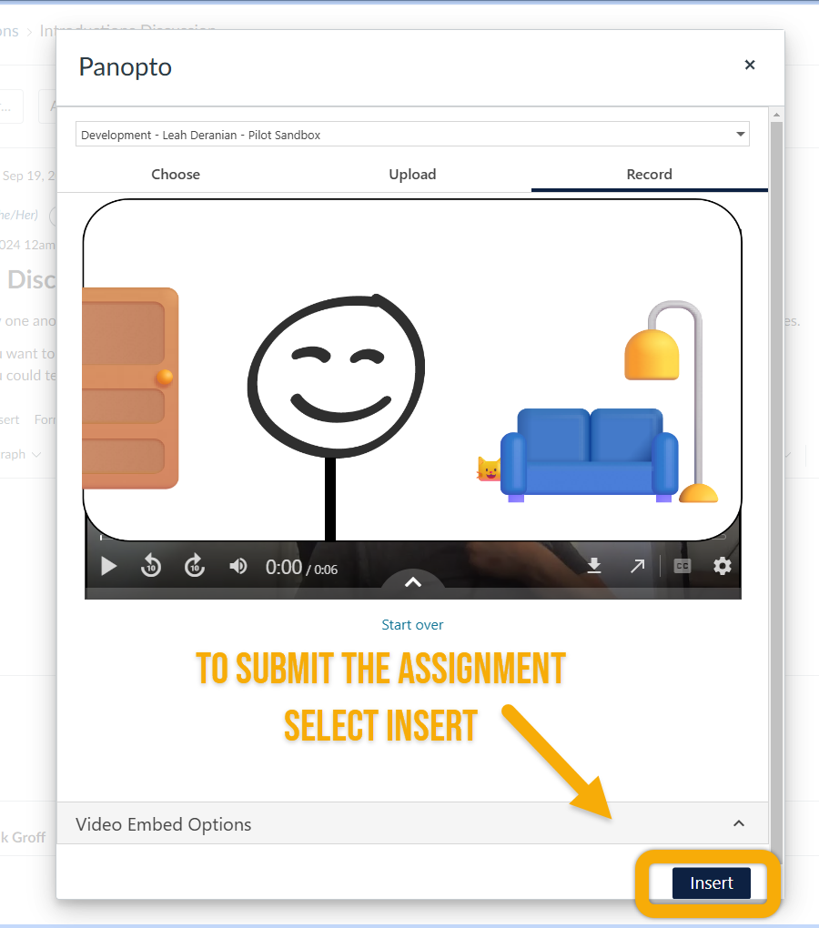Collapse the Video Embed Options section

412,823
